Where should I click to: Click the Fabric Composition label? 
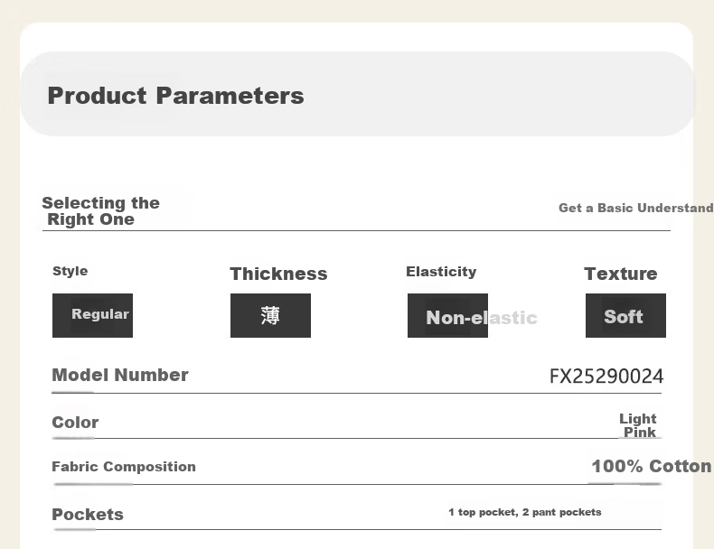tap(124, 466)
